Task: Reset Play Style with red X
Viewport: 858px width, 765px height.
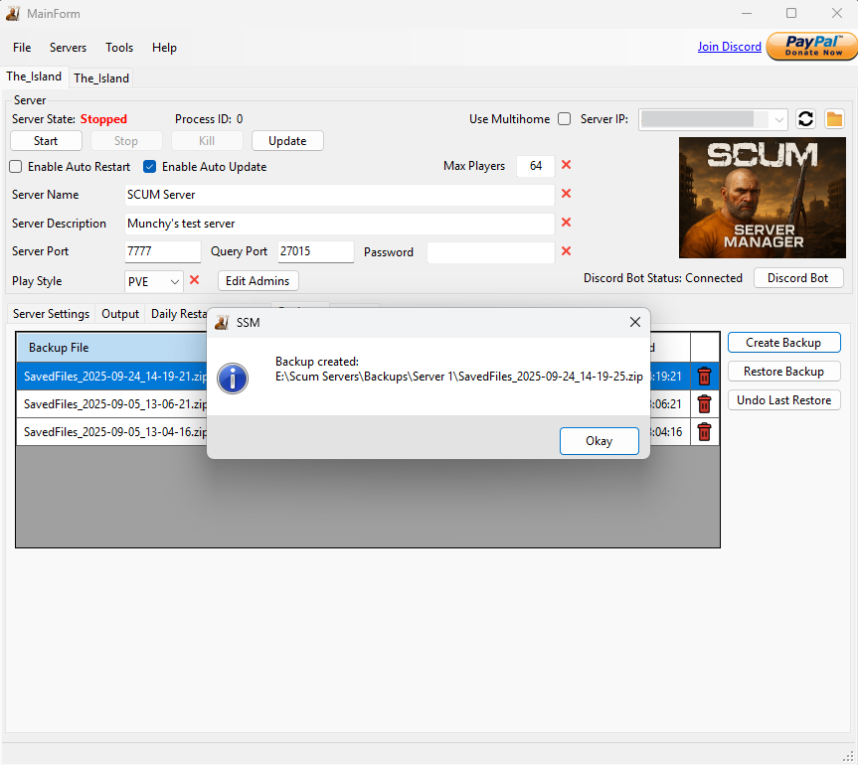Action: [194, 280]
